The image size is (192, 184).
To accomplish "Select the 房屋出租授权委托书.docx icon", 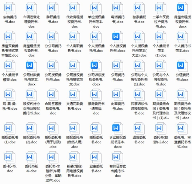I will click(x=182, y=8).
